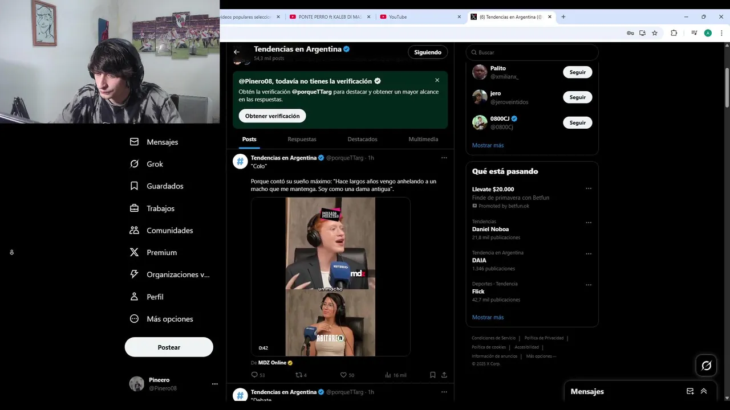Open account menu dots next to Pineero
Viewport: 730px width, 410px height.
coord(214,384)
